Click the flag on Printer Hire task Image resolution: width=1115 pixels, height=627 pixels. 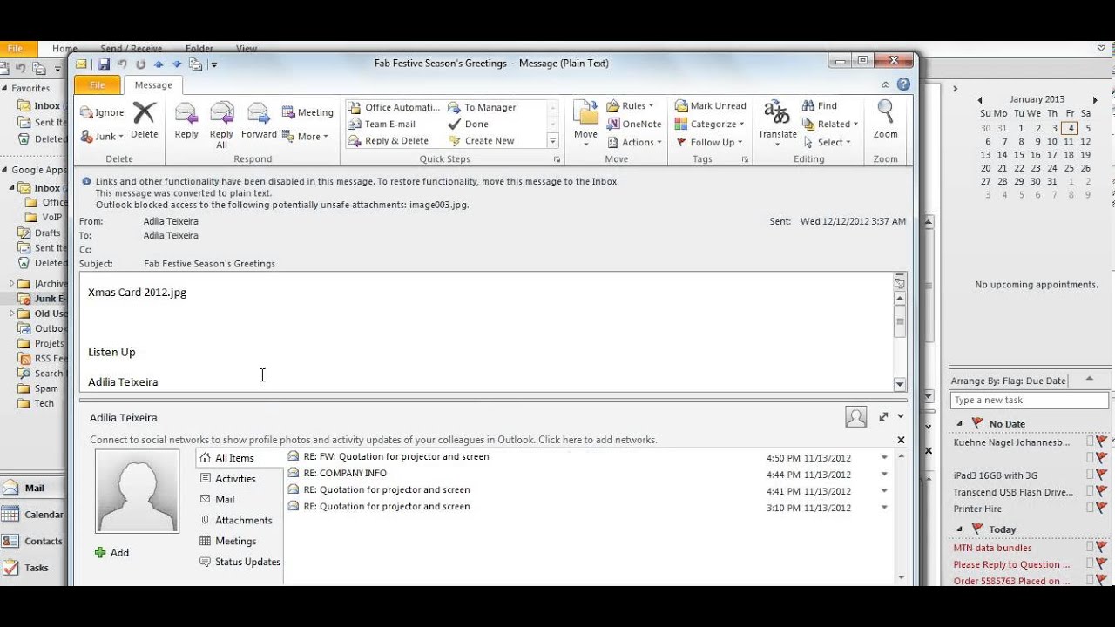[x=1101, y=509]
